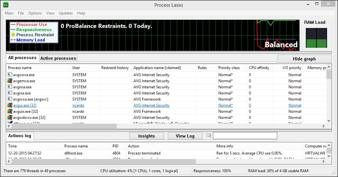Sort by the Priority class column header
This screenshot has width=338, height=177.
click(232, 67)
